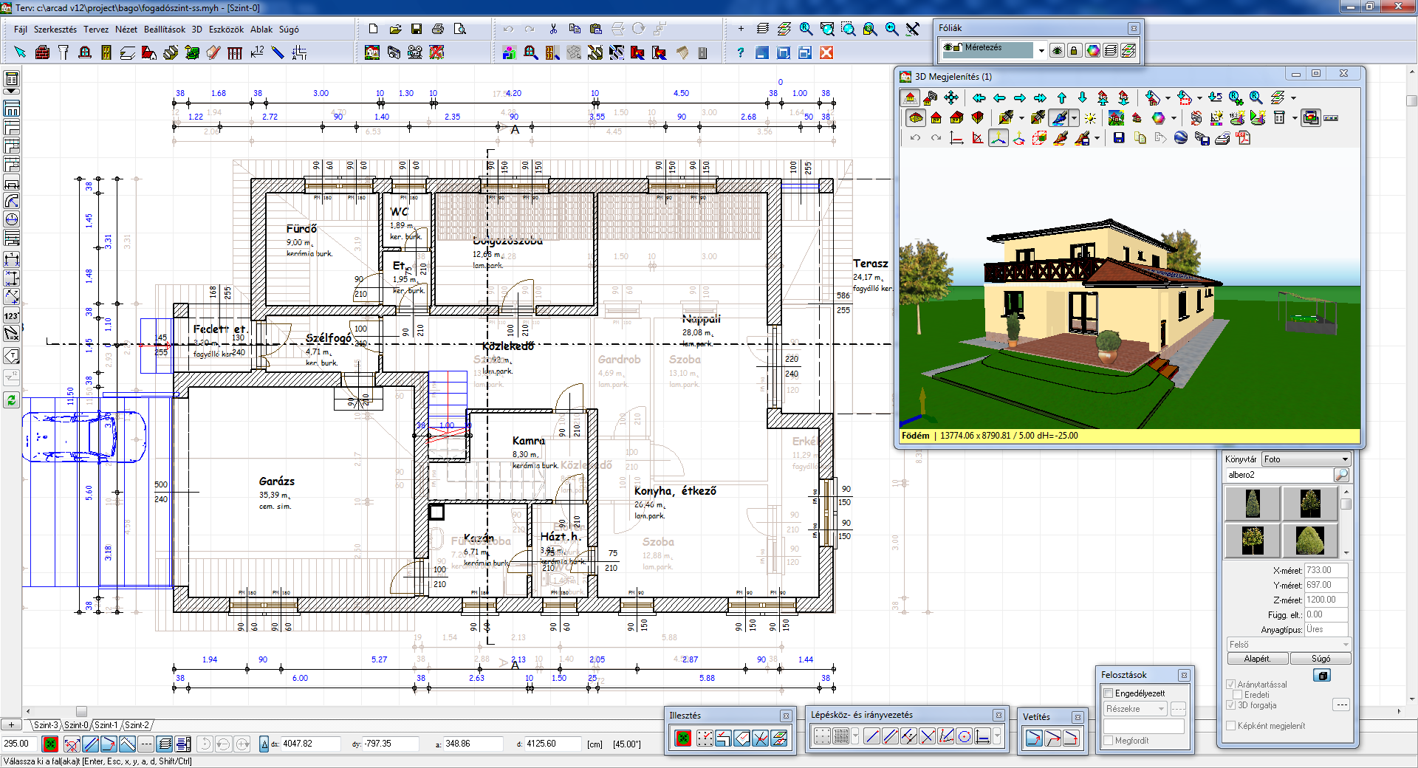Click the print icon in top toolbar
The height and width of the screenshot is (768, 1418).
click(x=438, y=29)
